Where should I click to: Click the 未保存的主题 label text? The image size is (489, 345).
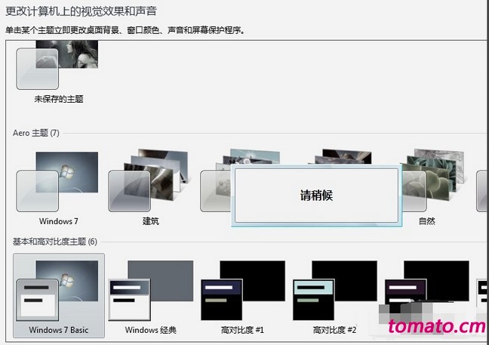tap(59, 99)
